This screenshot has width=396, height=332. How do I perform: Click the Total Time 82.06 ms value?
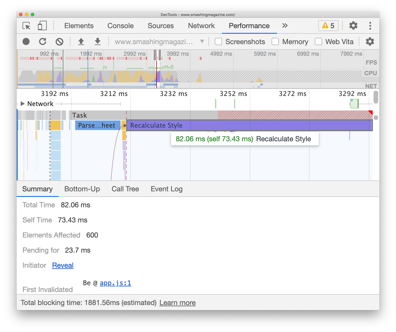click(x=75, y=205)
